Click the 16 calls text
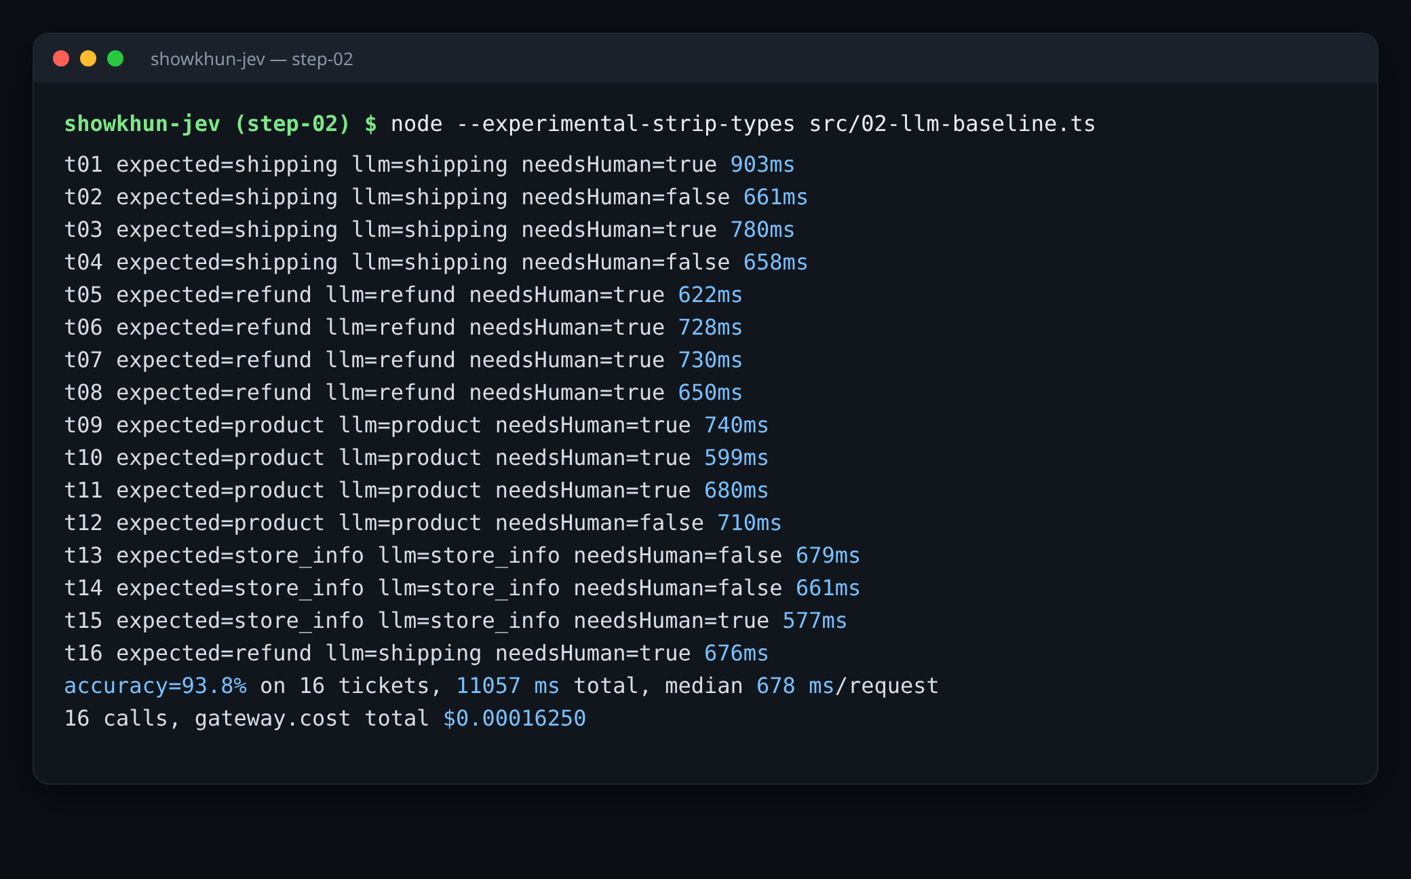This screenshot has width=1411, height=879. (123, 718)
